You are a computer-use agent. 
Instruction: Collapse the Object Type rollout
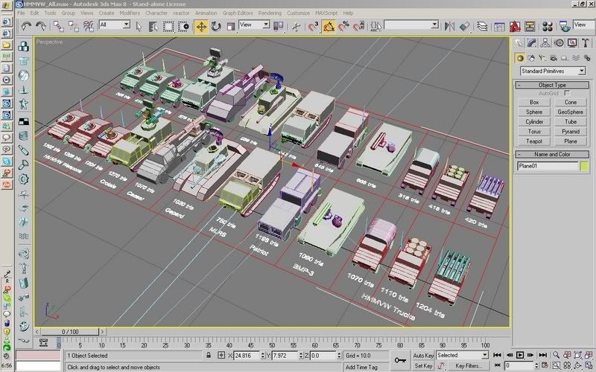coord(551,85)
